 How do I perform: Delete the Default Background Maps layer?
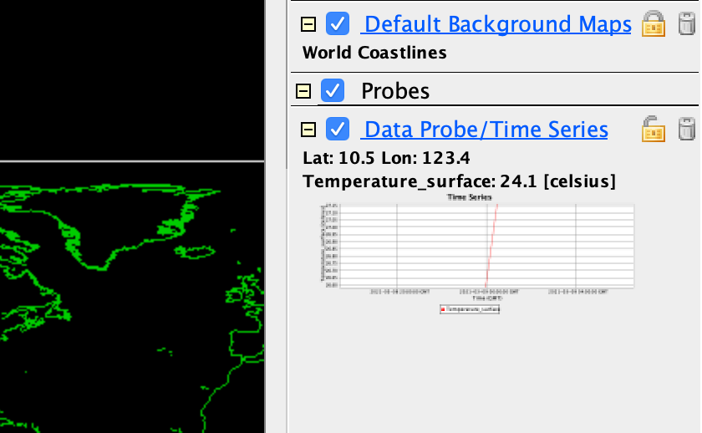click(x=687, y=25)
